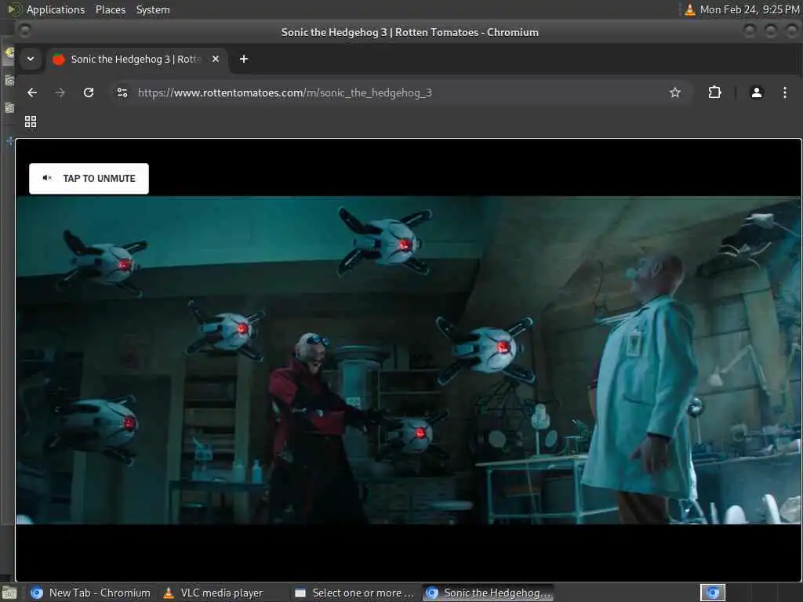
Task: Switch to 'Select one or more' taskbar window
Action: point(355,593)
